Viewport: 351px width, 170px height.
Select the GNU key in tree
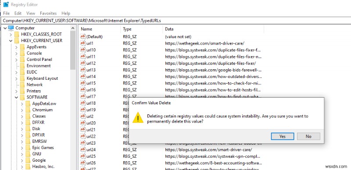[36, 154]
